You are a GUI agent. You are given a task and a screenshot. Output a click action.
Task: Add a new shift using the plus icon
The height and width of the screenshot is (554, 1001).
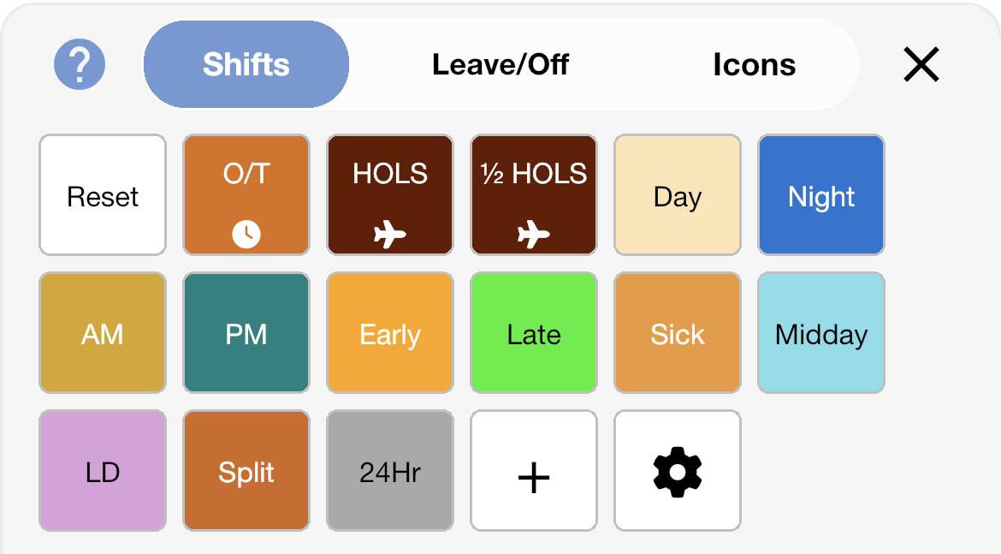[533, 470]
